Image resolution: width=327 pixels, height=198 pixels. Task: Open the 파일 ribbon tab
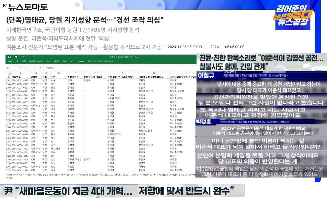pos(10,61)
